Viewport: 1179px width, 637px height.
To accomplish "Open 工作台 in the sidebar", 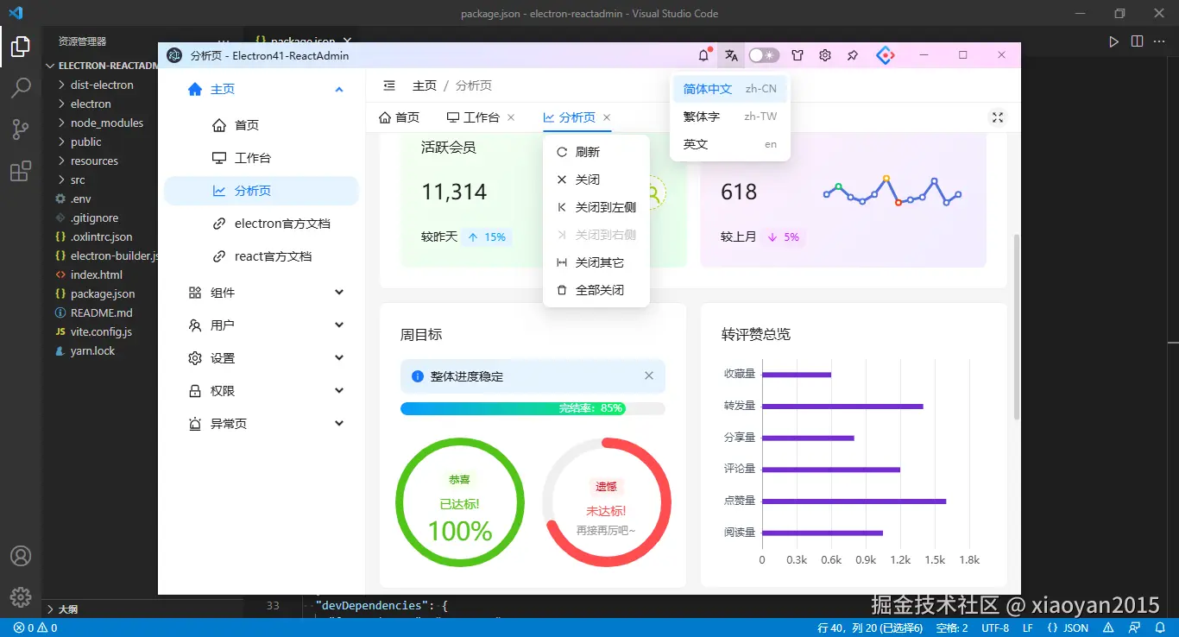I will click(262, 158).
